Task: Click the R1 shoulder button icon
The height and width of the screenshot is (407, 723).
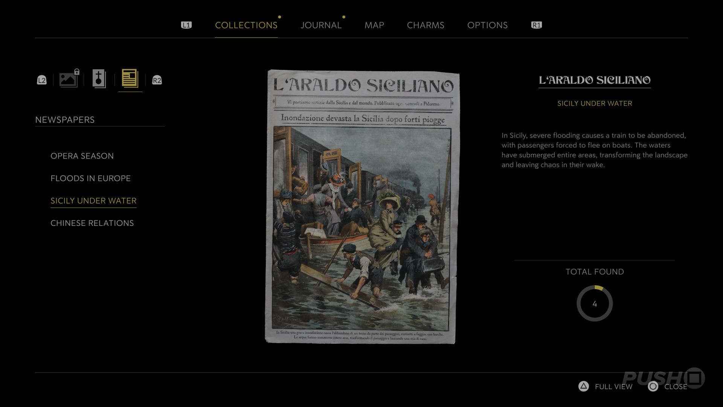Action: [x=536, y=25]
